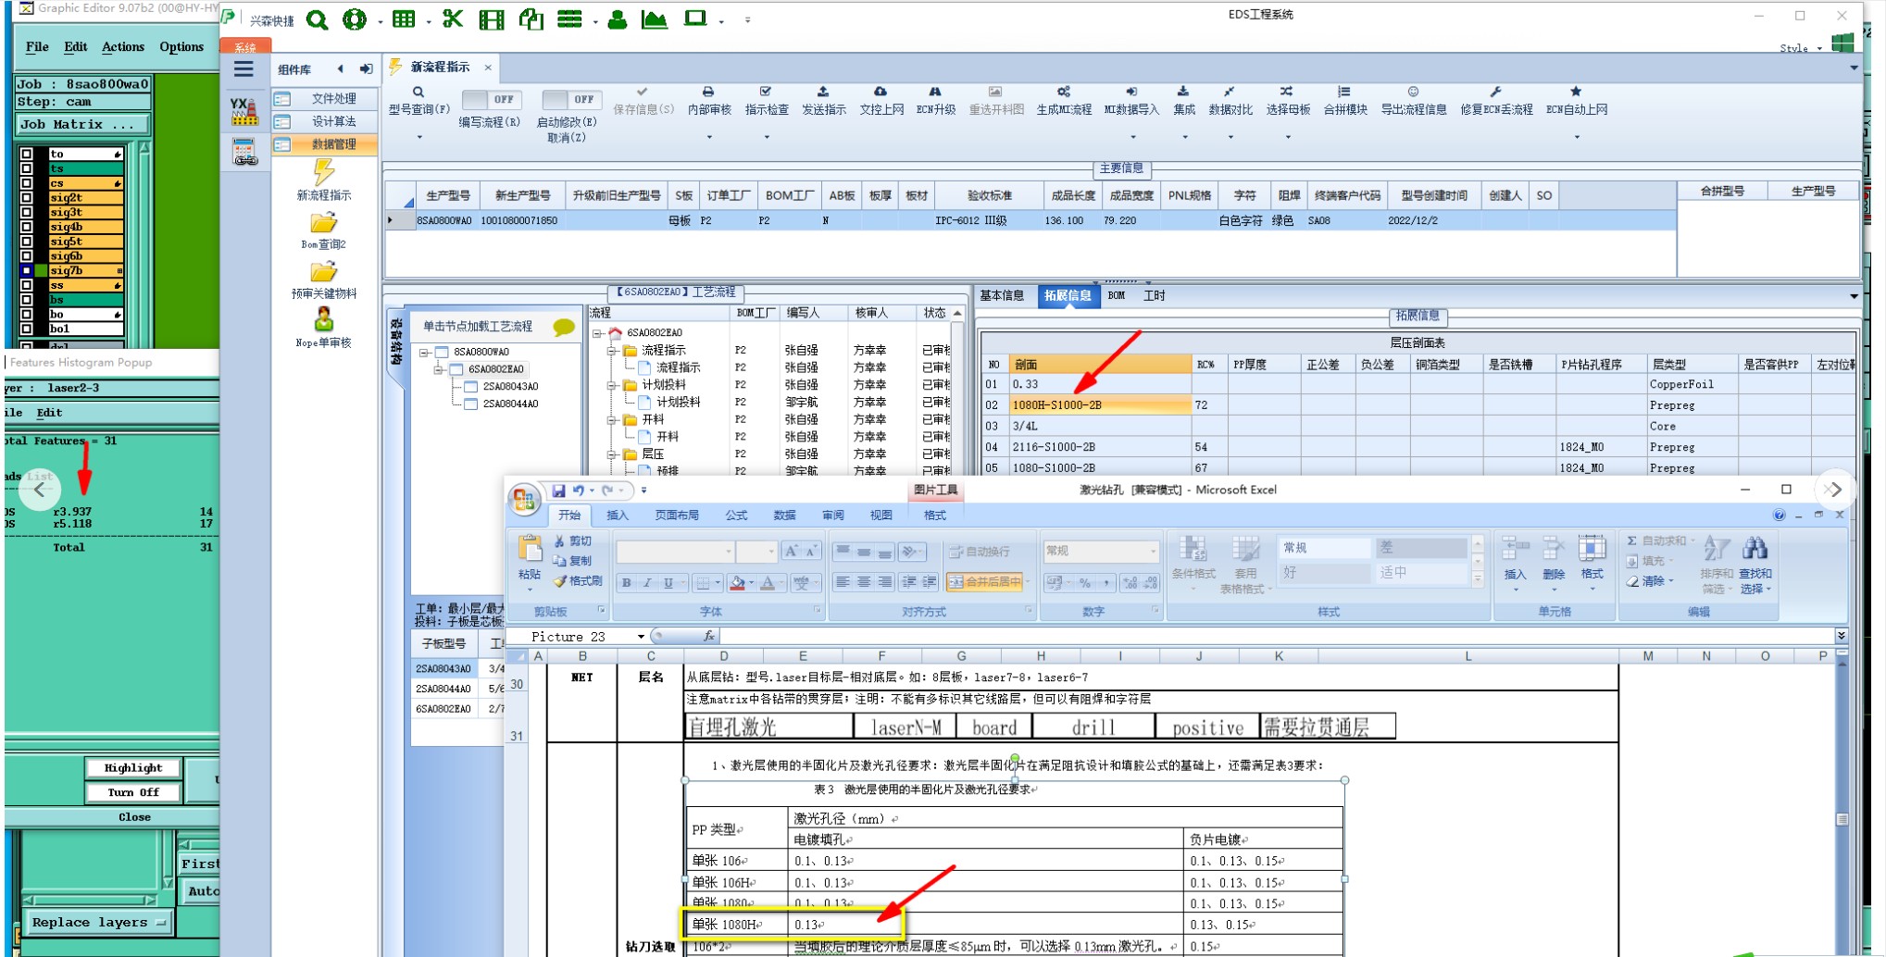Click 集成 download icon

(1183, 93)
